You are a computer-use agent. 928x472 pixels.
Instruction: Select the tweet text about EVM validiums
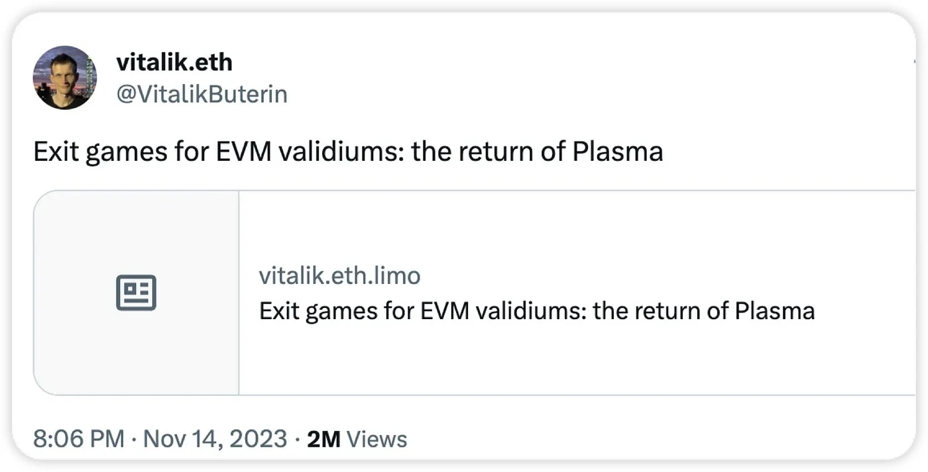click(x=347, y=152)
